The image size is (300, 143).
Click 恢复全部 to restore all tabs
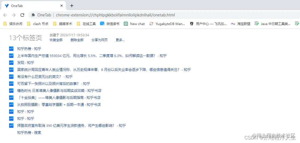(56, 40)
